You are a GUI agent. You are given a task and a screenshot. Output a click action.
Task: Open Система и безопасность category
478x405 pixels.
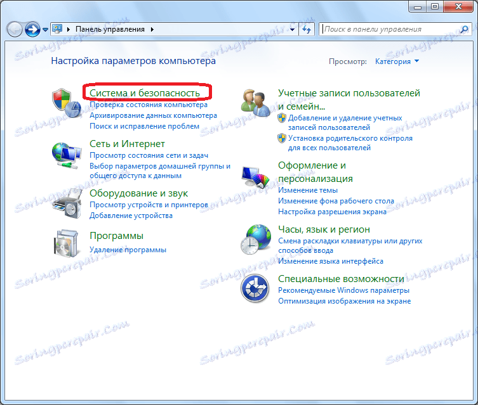(x=145, y=93)
